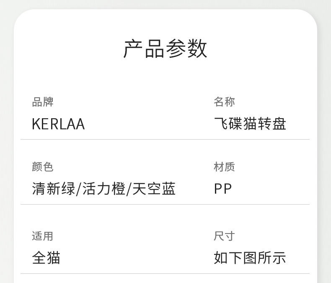Select the 品牌 label
This screenshot has height=283, width=331.
(43, 102)
